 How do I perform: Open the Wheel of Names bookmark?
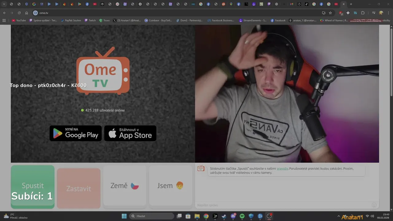334,20
